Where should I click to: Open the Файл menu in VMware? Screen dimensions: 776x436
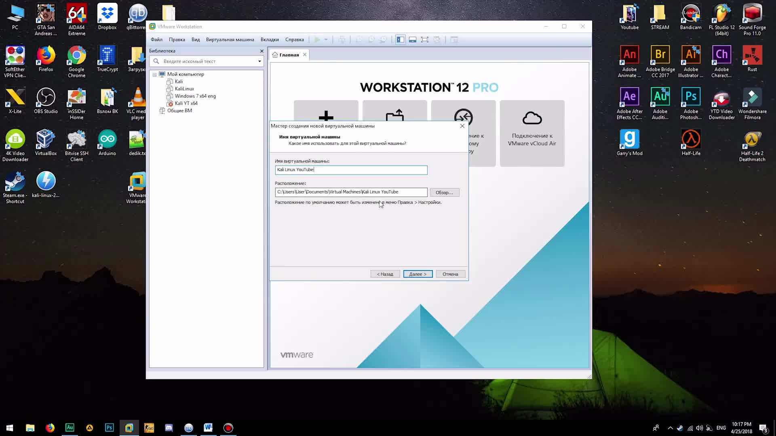(x=156, y=39)
